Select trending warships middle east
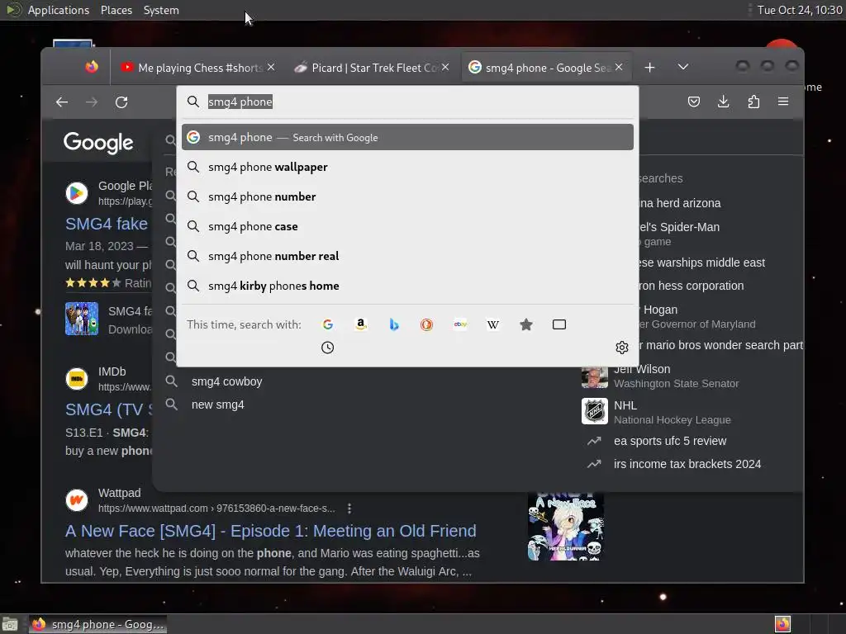846x634 pixels. (701, 263)
